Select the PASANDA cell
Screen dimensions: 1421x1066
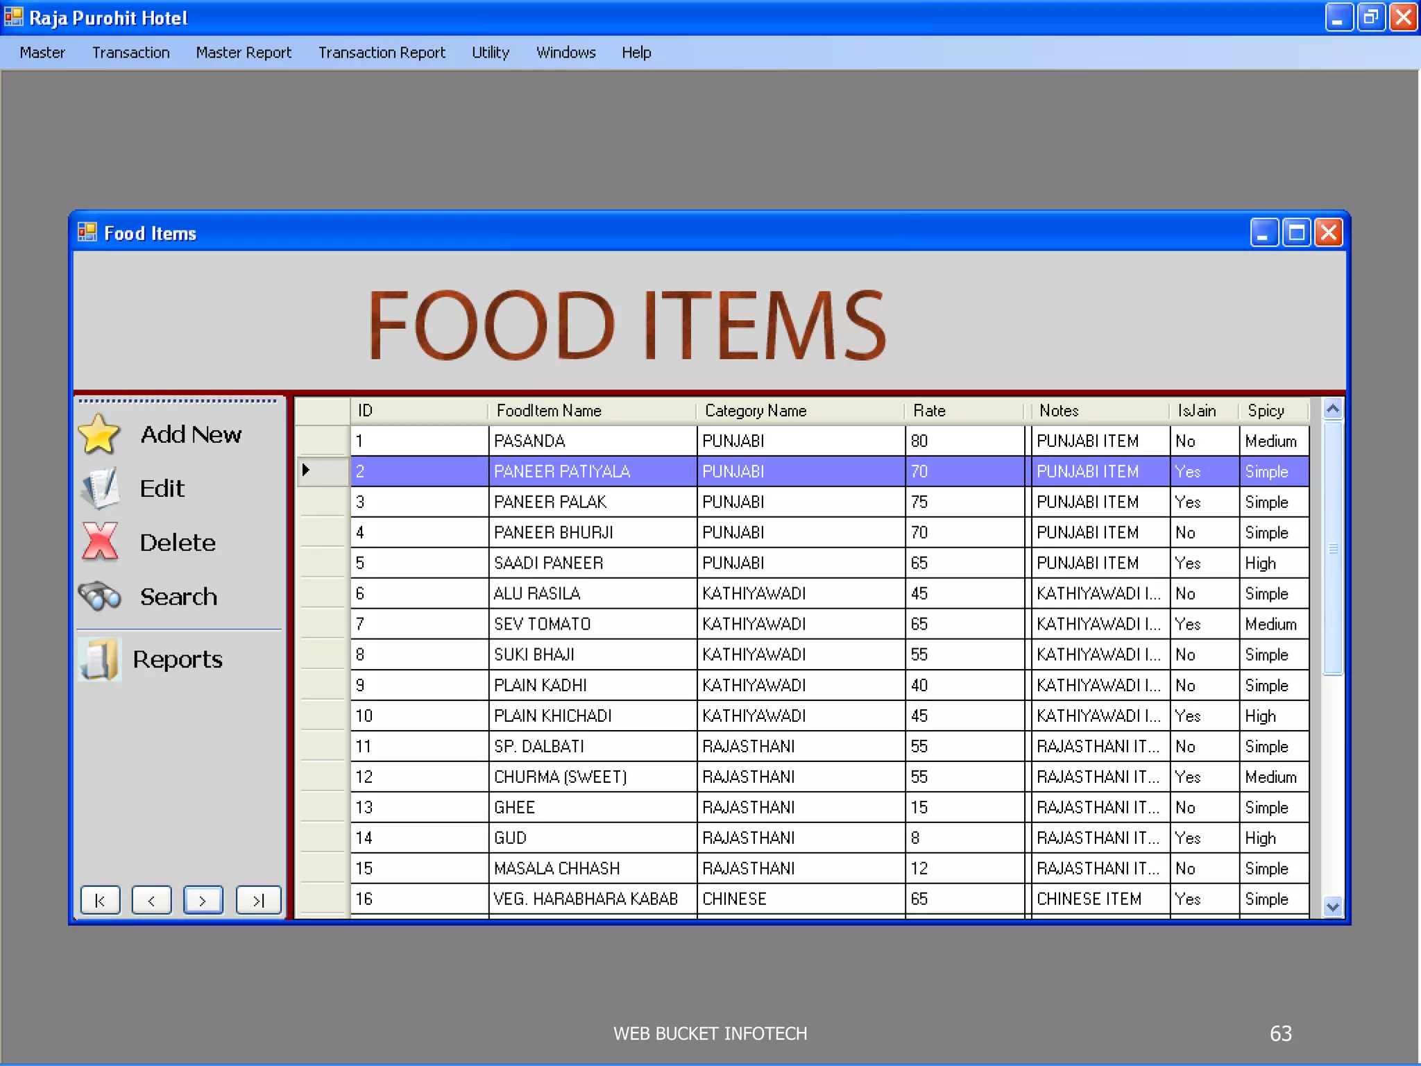coord(593,441)
